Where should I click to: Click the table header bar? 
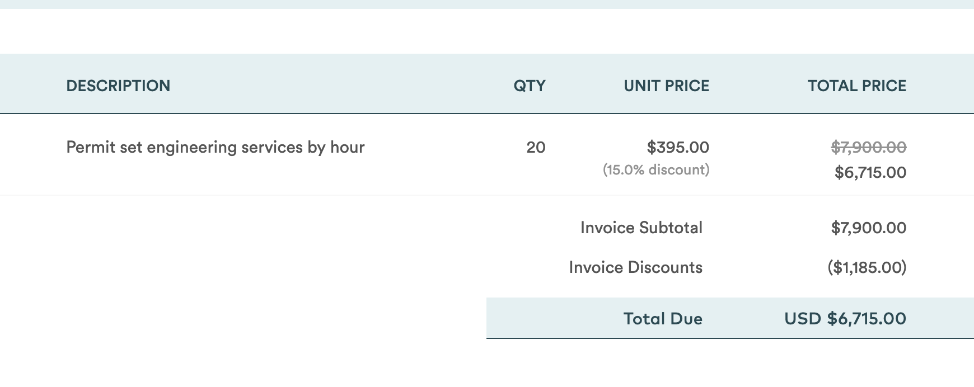[x=487, y=84]
